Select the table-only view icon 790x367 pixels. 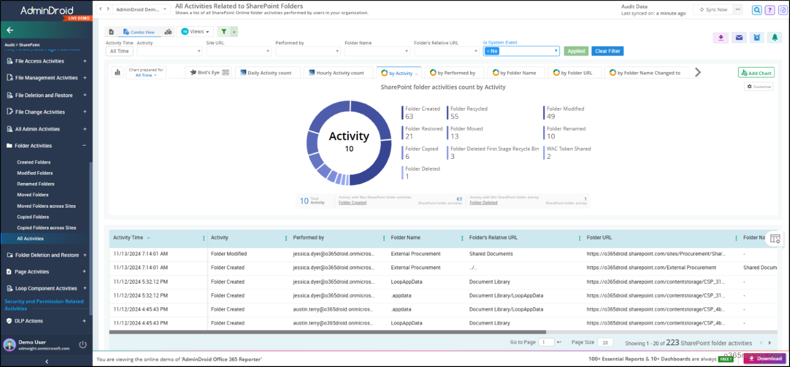(111, 32)
